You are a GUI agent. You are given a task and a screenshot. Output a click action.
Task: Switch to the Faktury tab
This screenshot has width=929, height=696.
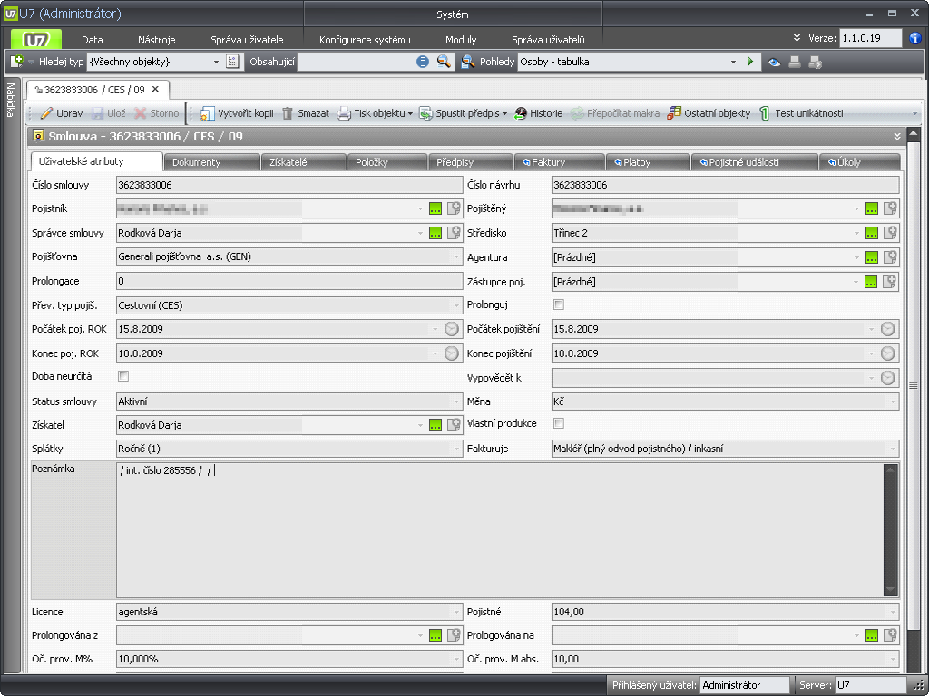(x=559, y=162)
